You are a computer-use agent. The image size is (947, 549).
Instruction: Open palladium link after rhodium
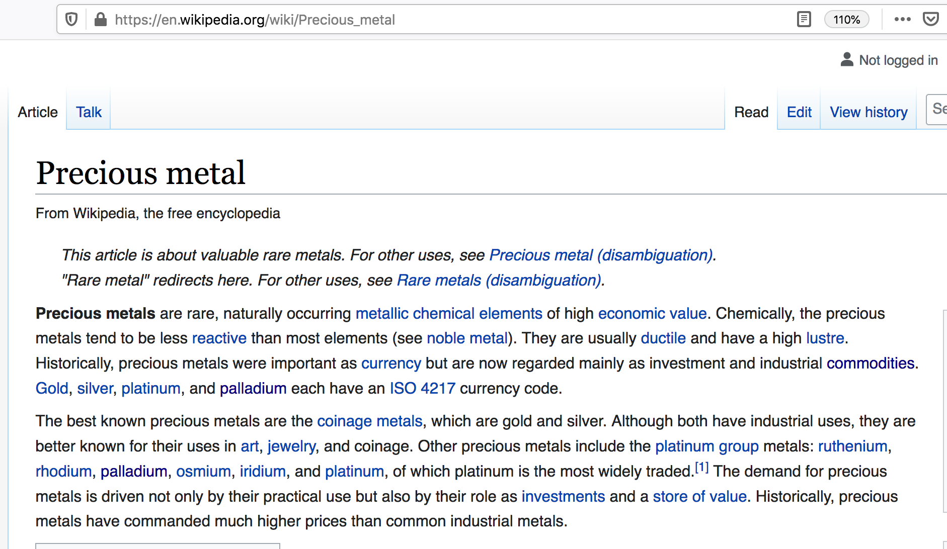pos(134,472)
